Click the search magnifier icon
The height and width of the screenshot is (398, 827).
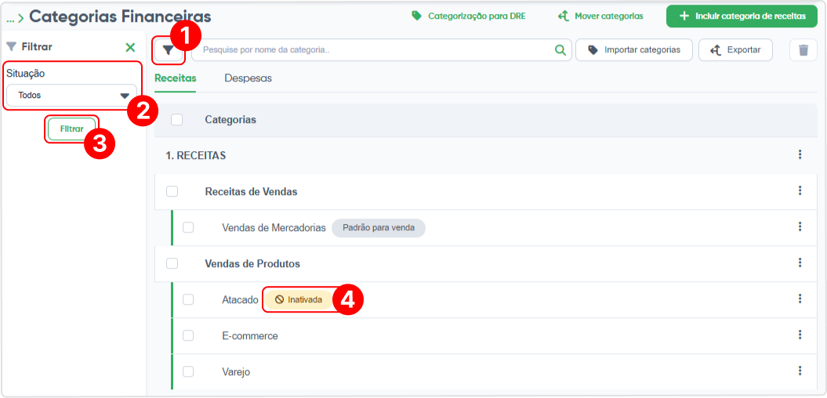click(x=560, y=50)
